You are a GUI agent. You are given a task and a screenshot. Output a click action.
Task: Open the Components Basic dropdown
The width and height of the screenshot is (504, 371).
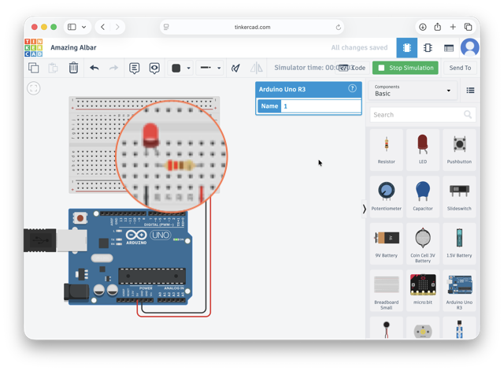[x=413, y=91]
